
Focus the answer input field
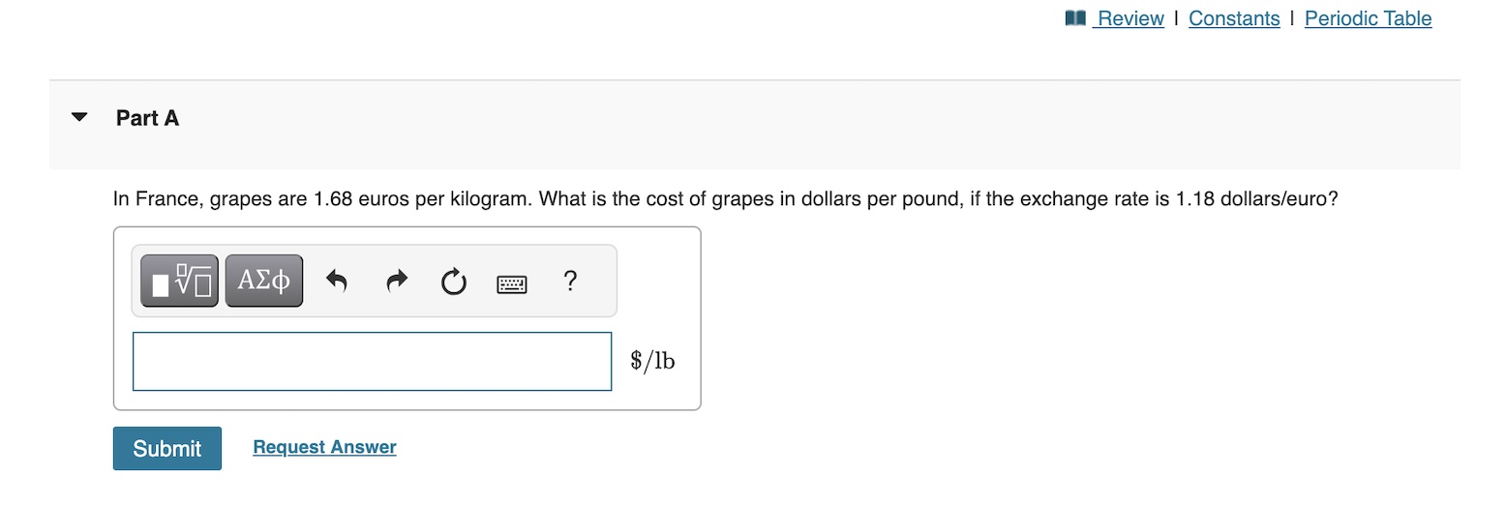[x=372, y=362]
